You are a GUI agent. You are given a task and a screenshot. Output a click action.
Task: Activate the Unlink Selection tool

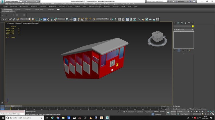pyautogui.click(x=14, y=19)
